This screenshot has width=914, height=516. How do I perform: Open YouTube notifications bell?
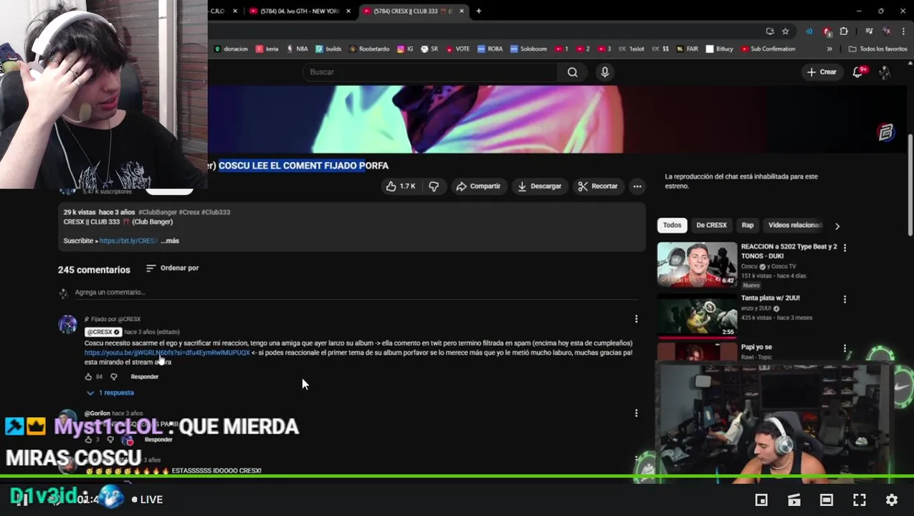858,72
